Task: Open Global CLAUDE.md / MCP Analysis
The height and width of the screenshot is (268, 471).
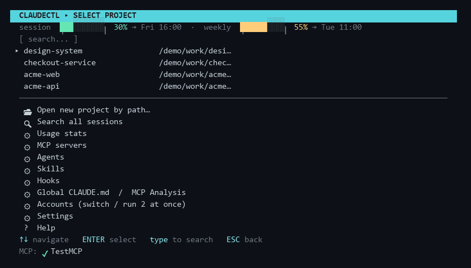Action: pyautogui.click(x=112, y=193)
